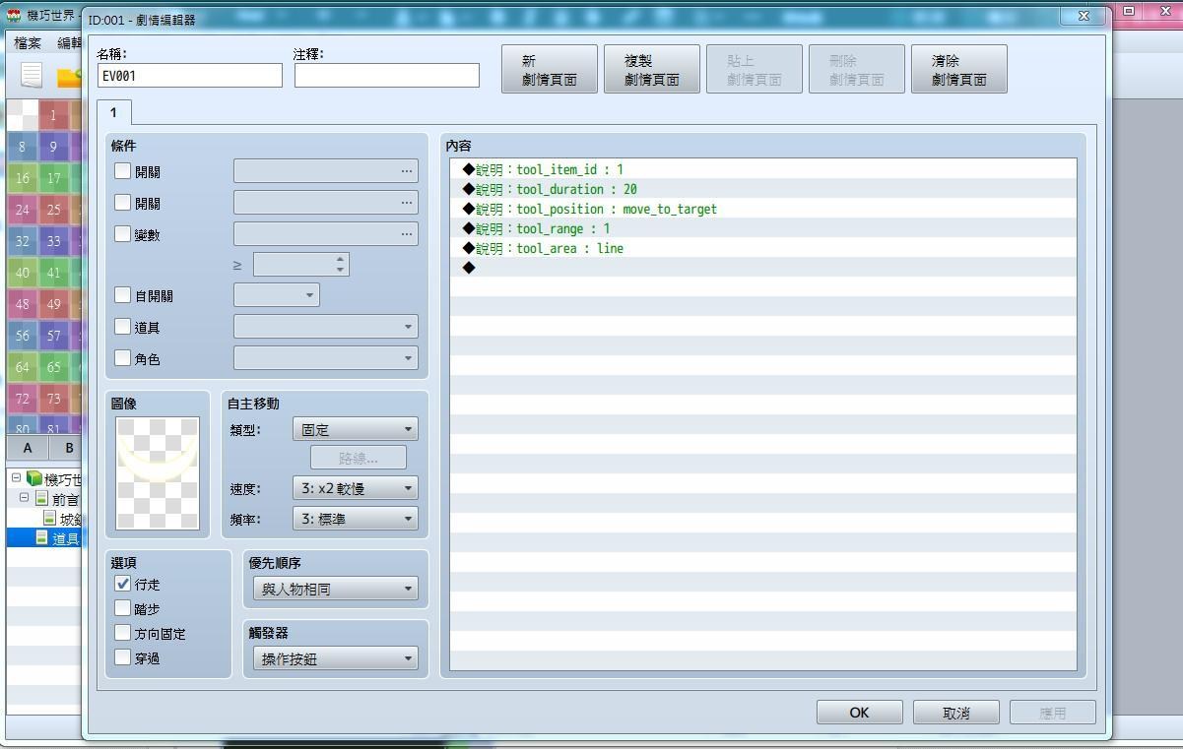Click the open-folder icon in the main toolbar
Viewport: 1183px width, 749px height.
coord(69,77)
